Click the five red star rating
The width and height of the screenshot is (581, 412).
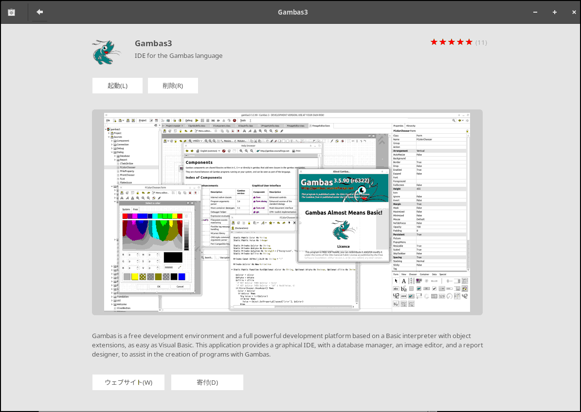click(x=451, y=42)
